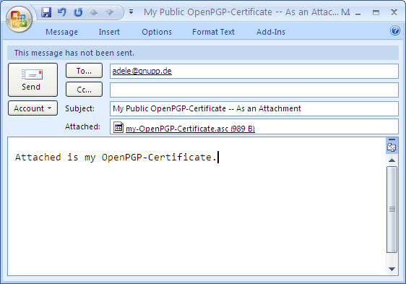Click the Redo arrow icon
The image size is (406, 284).
[78, 12]
